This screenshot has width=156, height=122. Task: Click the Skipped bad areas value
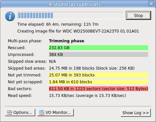point(92,68)
